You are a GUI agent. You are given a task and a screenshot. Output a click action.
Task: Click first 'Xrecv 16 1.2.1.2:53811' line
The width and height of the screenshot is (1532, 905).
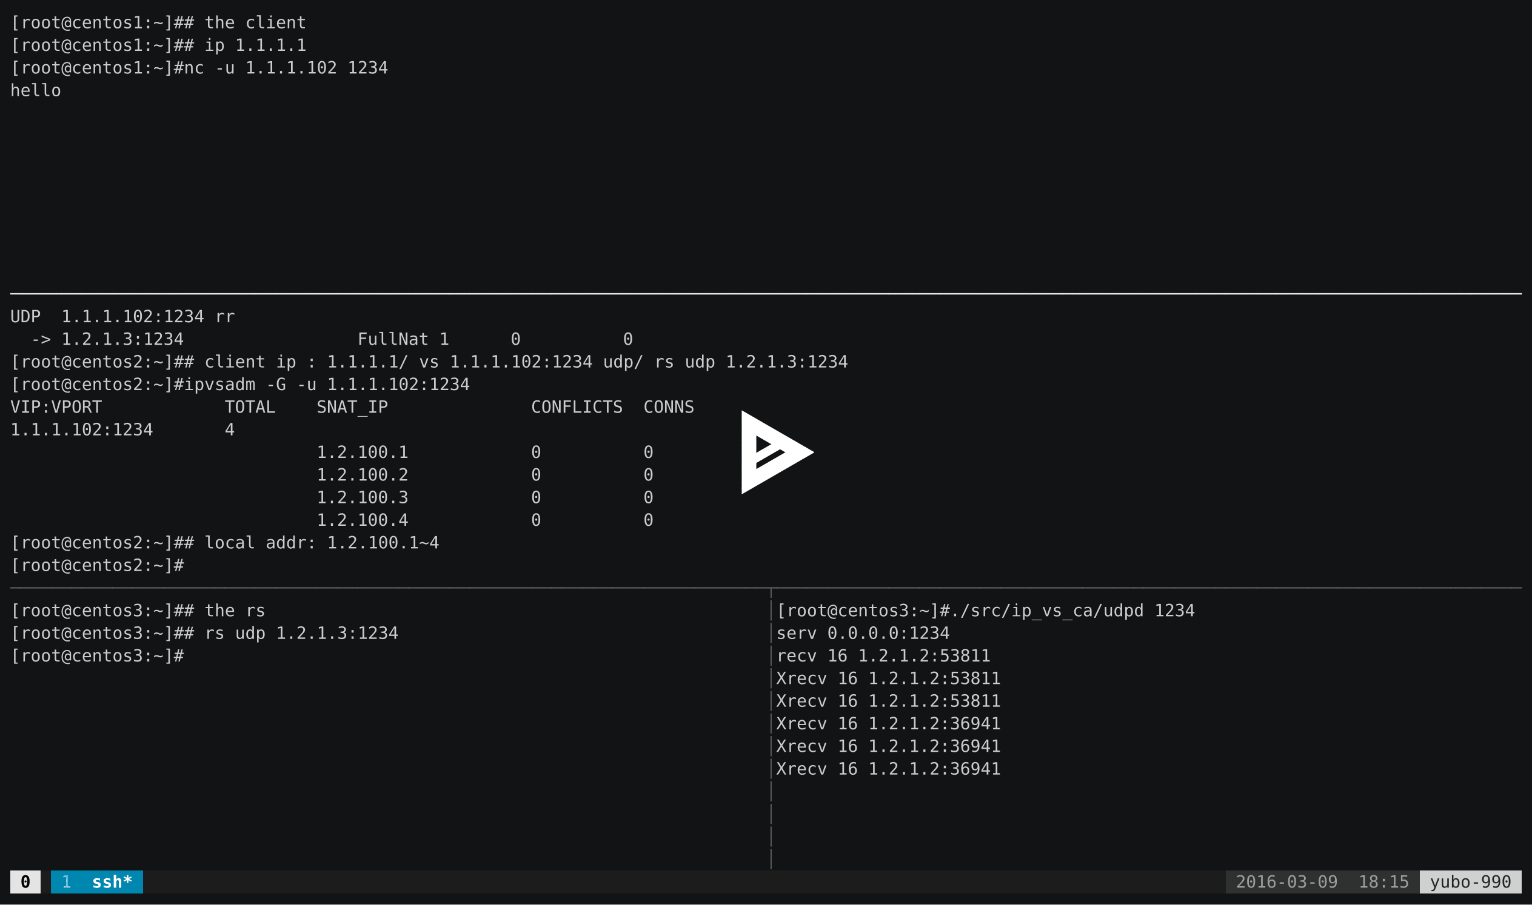pyautogui.click(x=889, y=678)
